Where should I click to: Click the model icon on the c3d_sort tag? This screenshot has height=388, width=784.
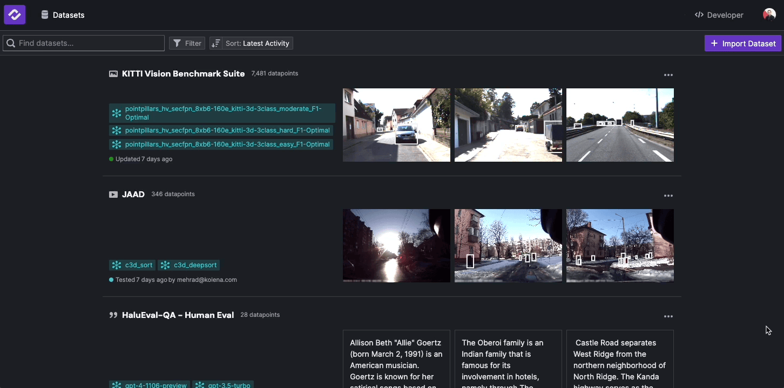click(117, 265)
